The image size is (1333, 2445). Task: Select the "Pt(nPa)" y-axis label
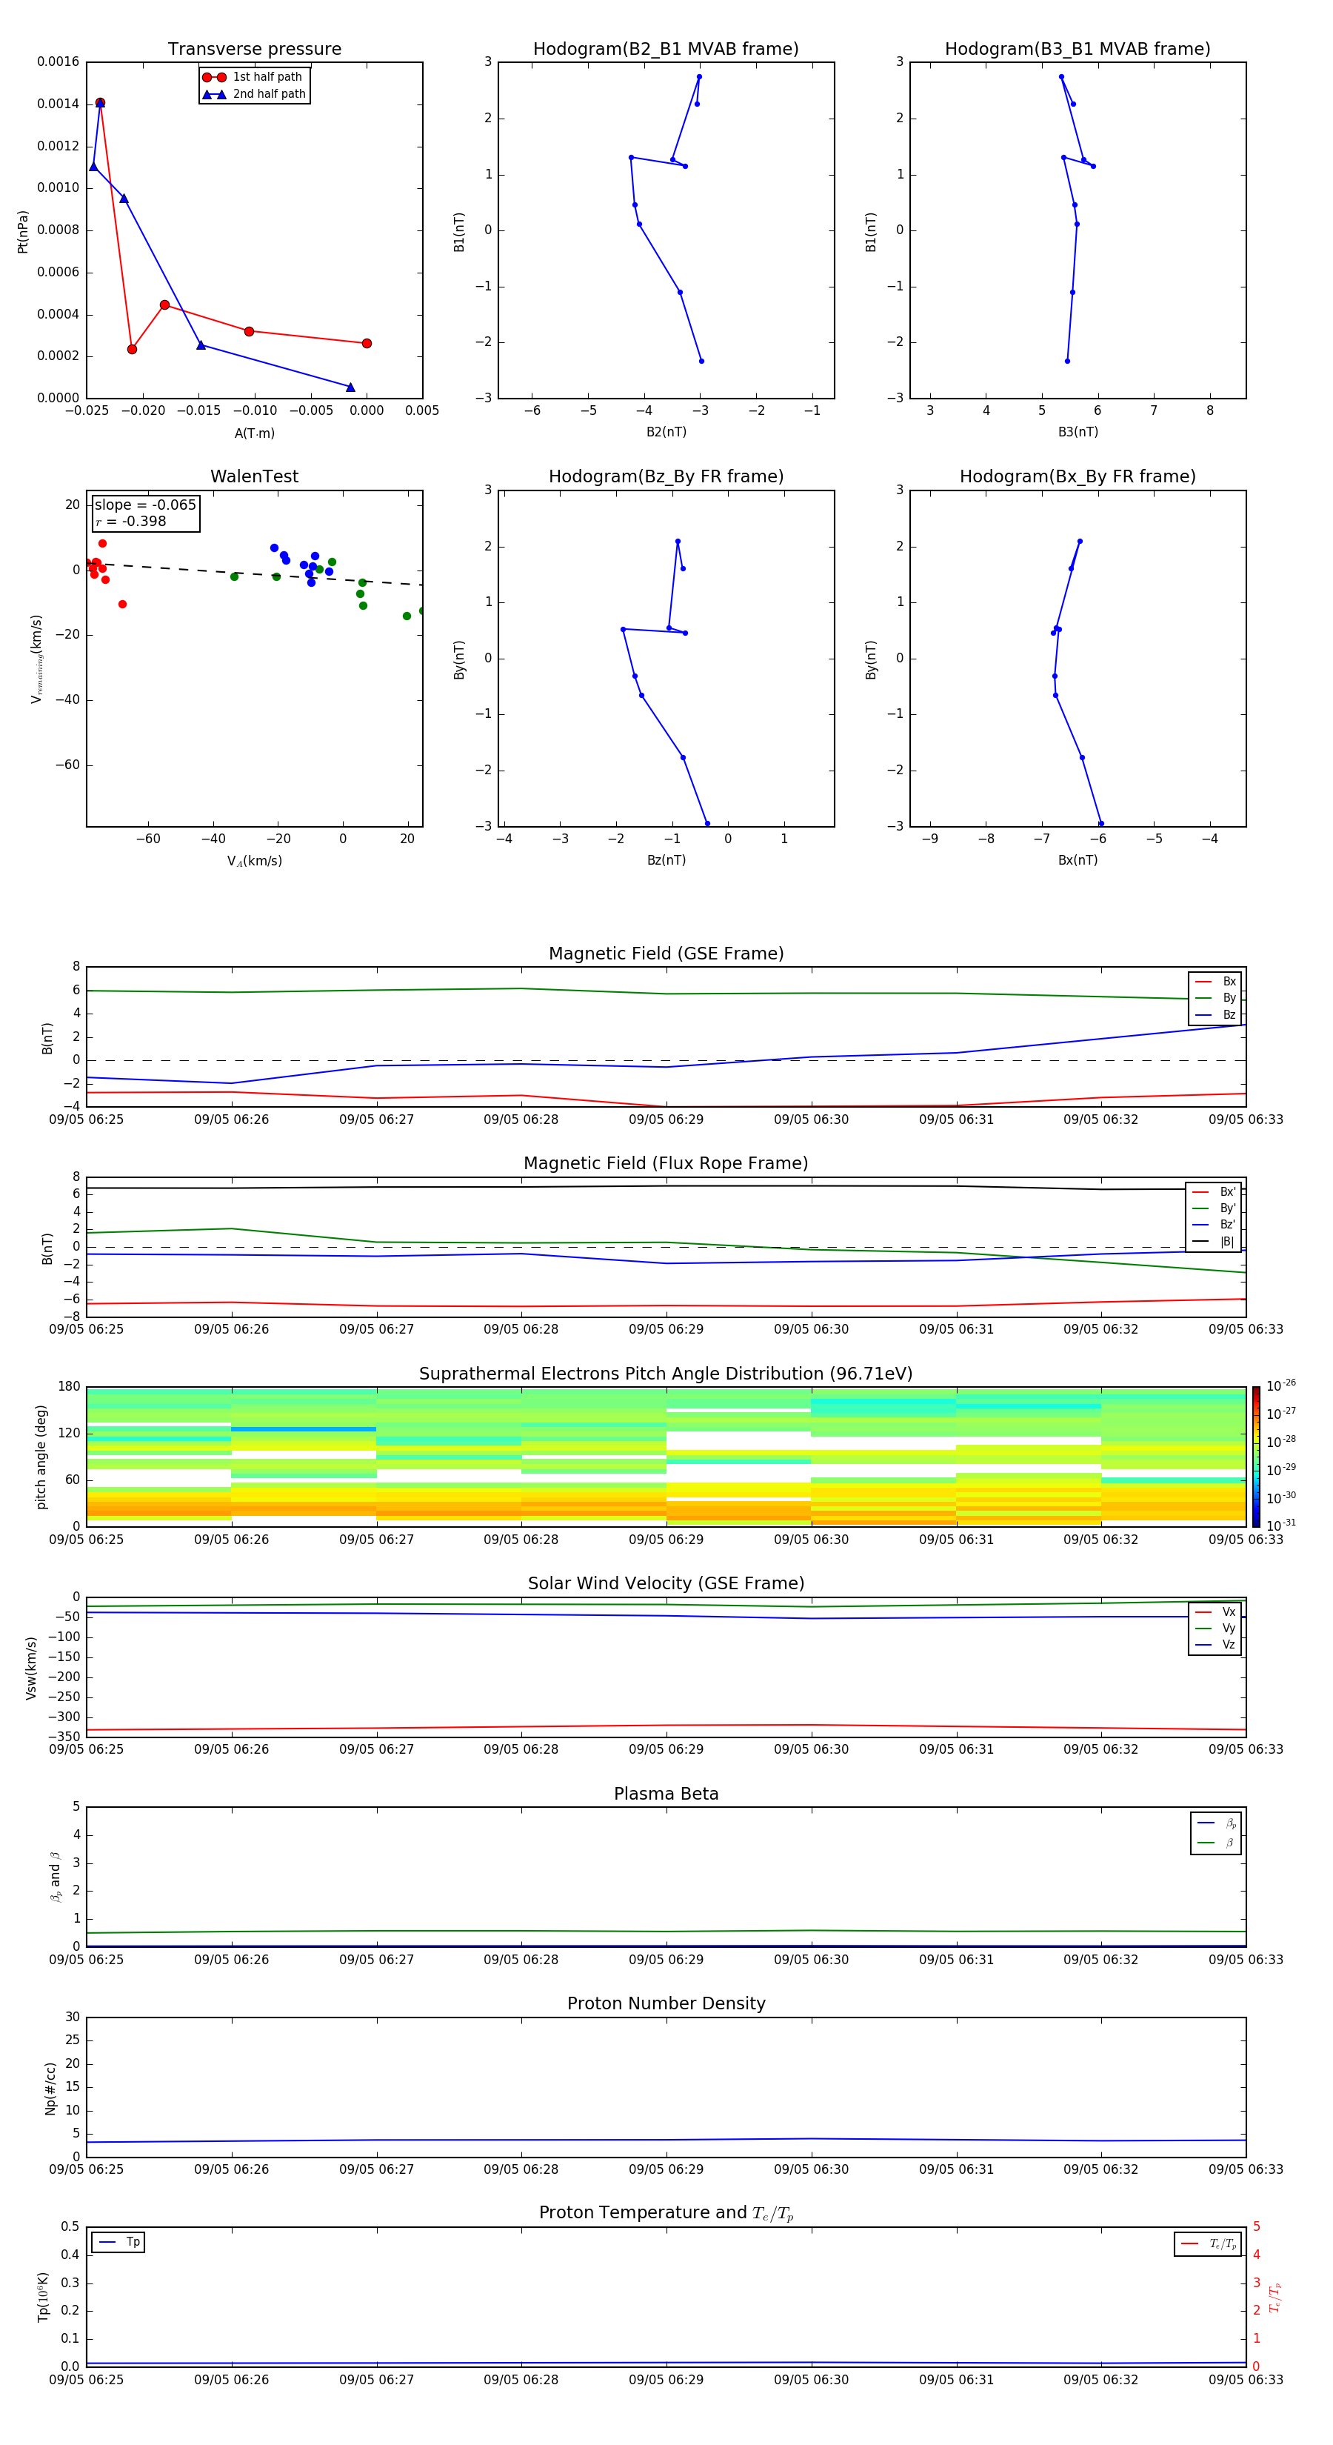coord(23,230)
